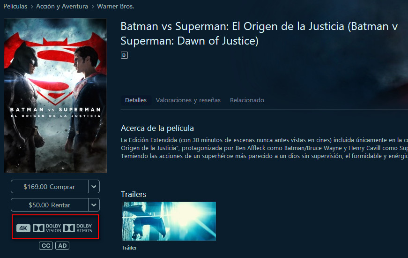
Task: Open Acción y Aventura breadcrumb link
Action: pos(62,6)
